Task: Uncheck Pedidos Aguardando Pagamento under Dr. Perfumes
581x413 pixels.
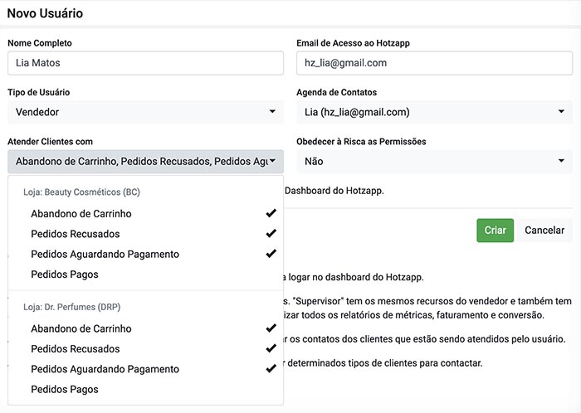Action: [x=145, y=369]
